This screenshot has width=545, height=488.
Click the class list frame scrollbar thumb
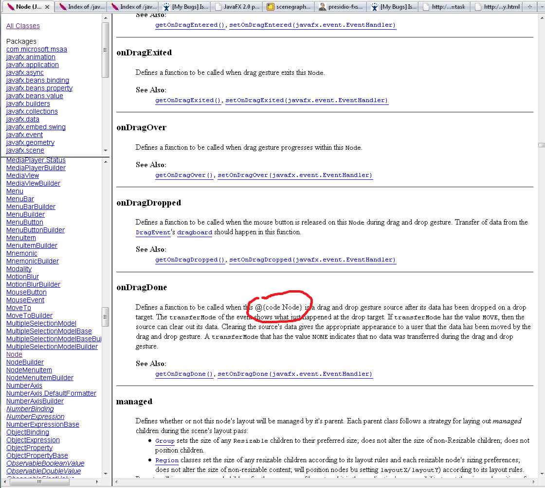coord(106,316)
